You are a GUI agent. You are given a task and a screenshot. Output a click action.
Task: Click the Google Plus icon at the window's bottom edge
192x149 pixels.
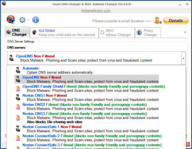(x=188, y=144)
